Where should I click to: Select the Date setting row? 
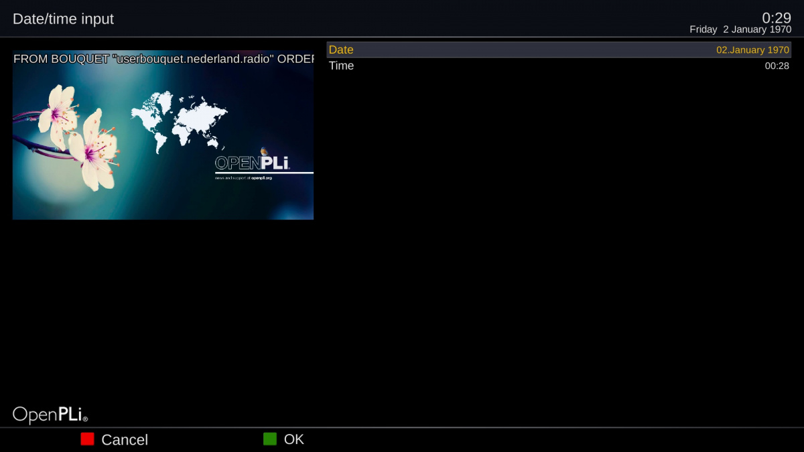(558, 50)
